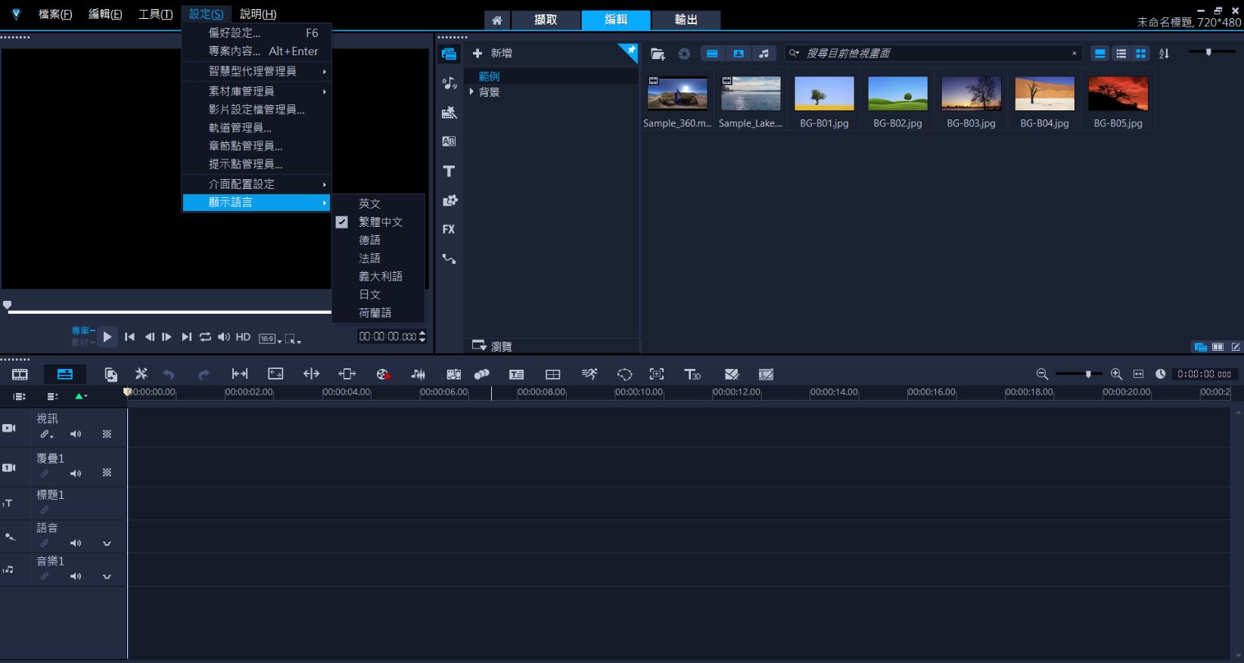
Task: Undo the last action in timeline toolbar
Action: (x=168, y=374)
